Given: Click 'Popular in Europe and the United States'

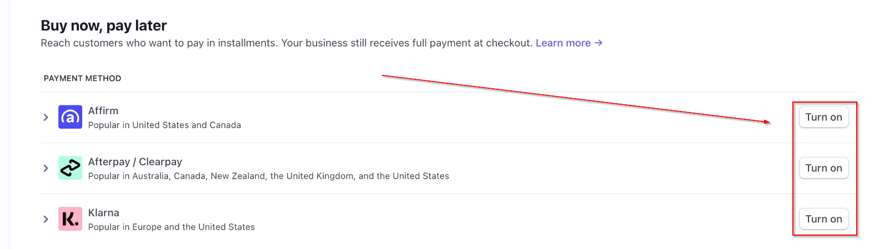Looking at the screenshot, I should pos(172,227).
